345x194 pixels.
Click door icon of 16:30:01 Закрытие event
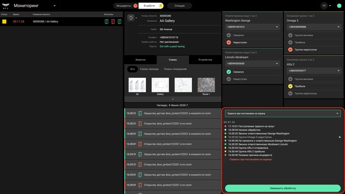(x=140, y=134)
